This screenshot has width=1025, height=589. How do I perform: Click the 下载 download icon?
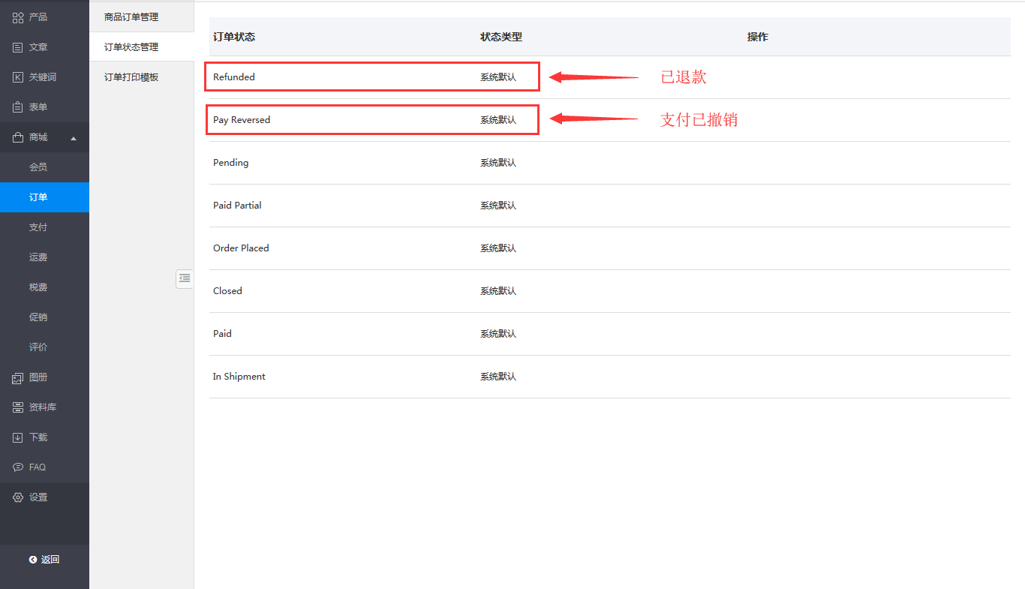pos(18,437)
